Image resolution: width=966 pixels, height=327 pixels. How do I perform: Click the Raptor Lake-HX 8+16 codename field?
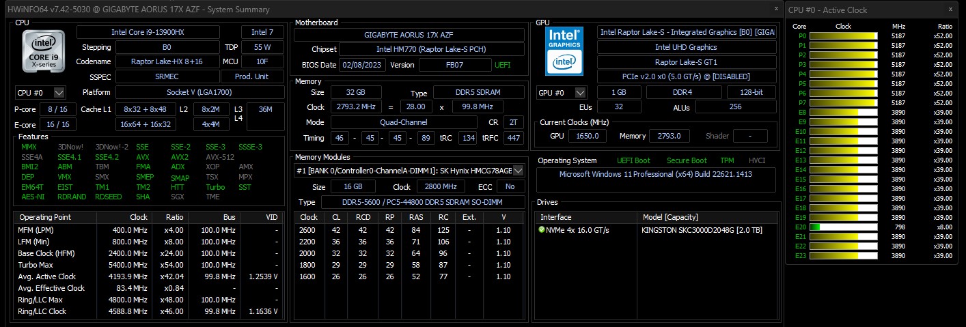167,61
